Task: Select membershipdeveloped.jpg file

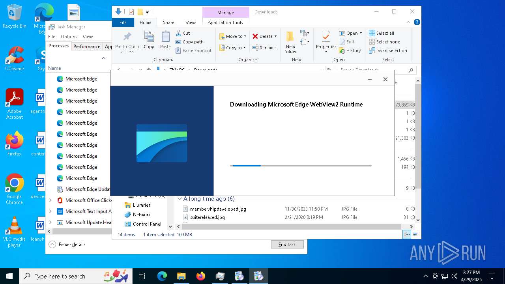Action: coord(218,209)
